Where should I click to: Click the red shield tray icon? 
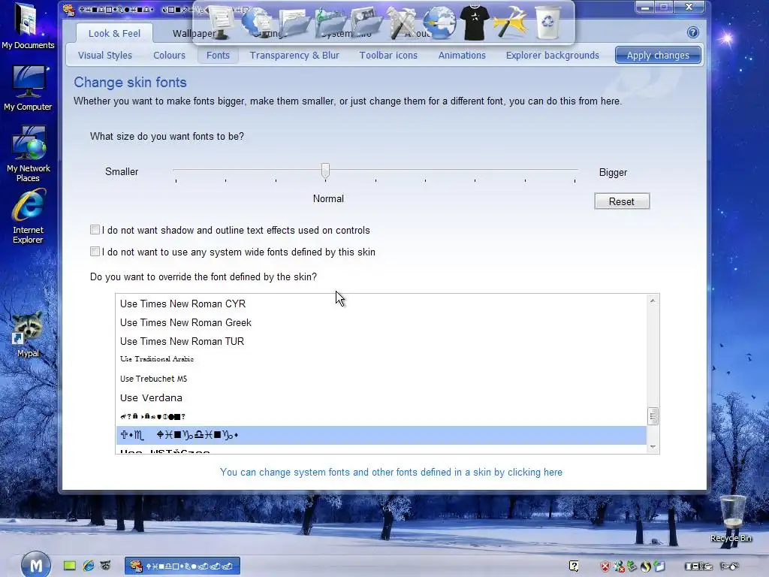click(x=605, y=566)
